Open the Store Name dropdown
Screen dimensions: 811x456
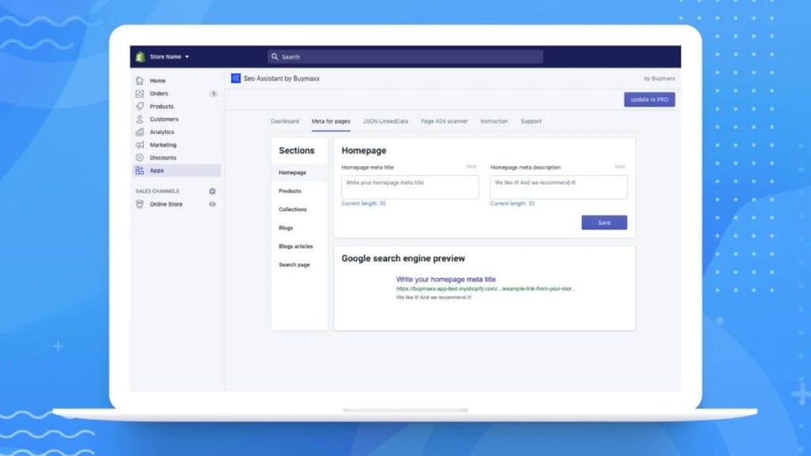(169, 57)
